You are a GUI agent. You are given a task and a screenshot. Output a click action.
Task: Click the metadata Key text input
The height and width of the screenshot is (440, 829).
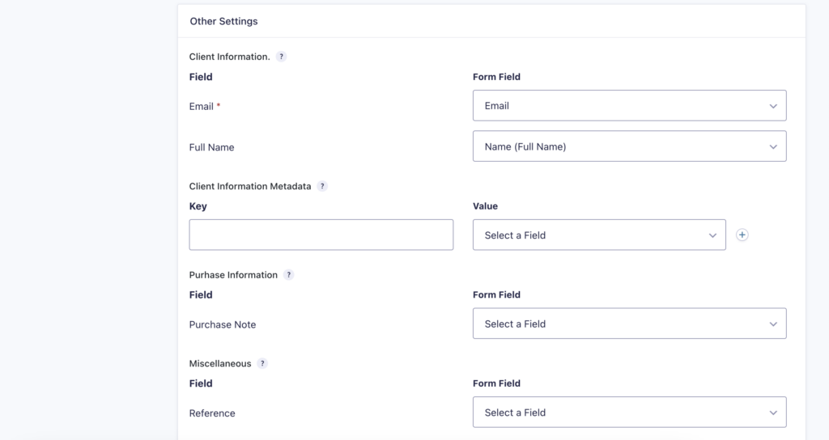tap(321, 235)
